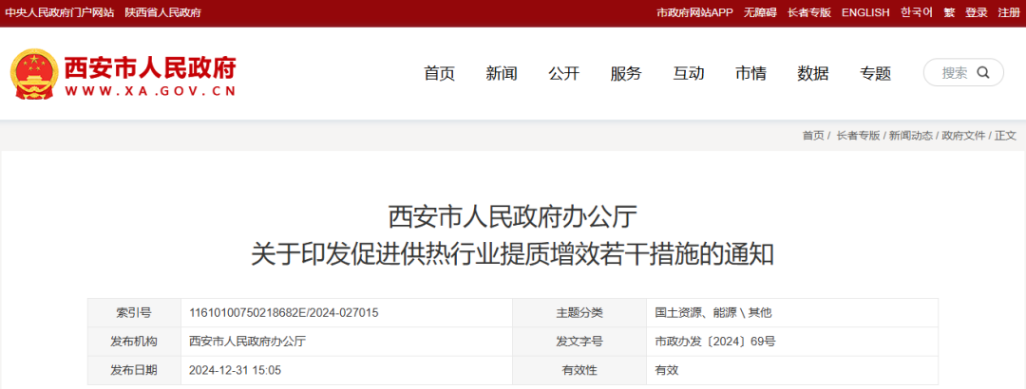Open the 陕西省人民政府 link
The image size is (1026, 389).
(x=163, y=12)
